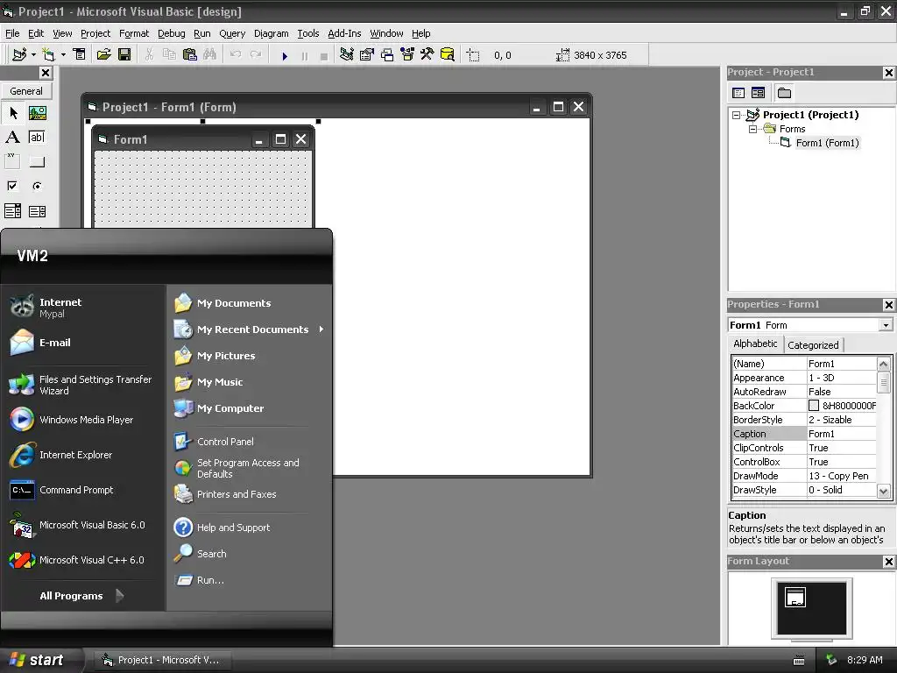Select the ComboBox control in the toolbox
Image resolution: width=897 pixels, height=673 pixels.
click(12, 211)
